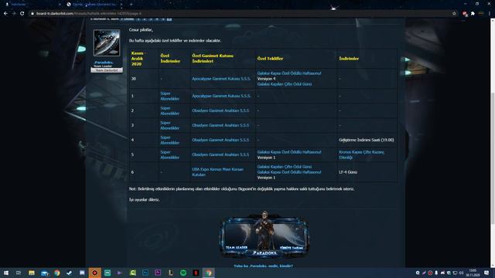Open Obsidyen Ganimet Anahtarı S.S.S. link in row 5
This screenshot has width=495, height=278.
coord(220,154)
